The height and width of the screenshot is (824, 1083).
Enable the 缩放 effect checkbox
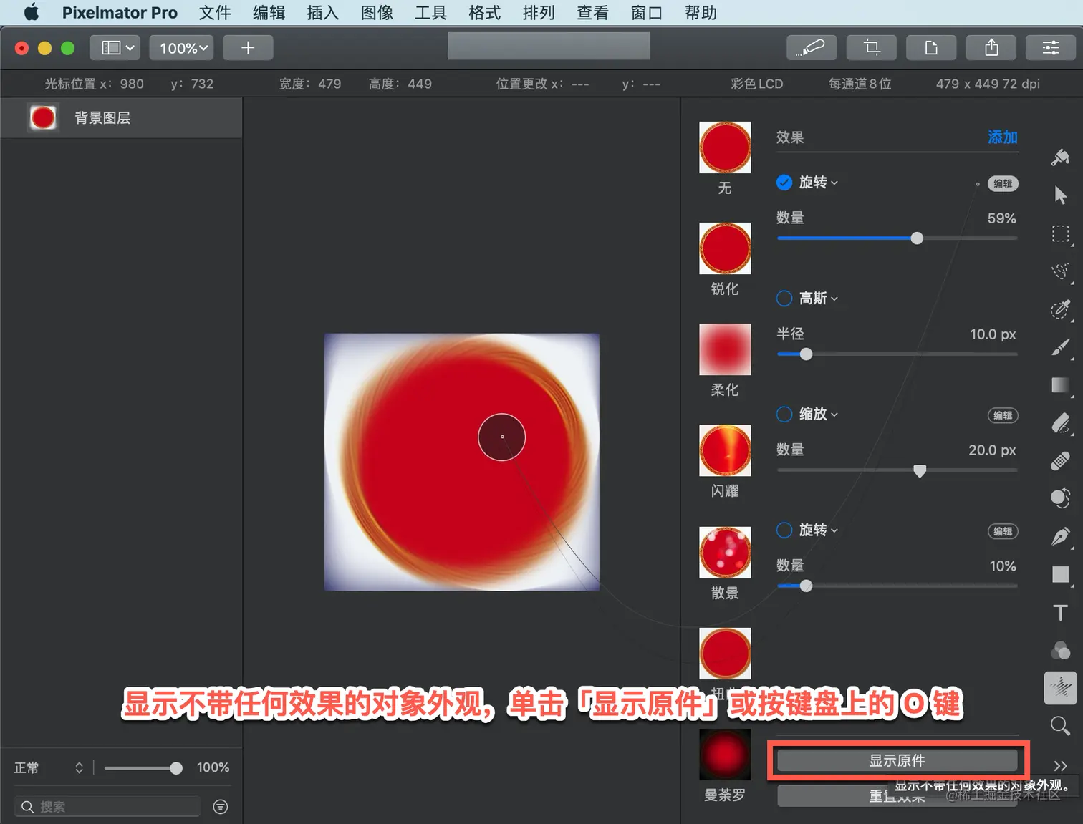(x=784, y=415)
